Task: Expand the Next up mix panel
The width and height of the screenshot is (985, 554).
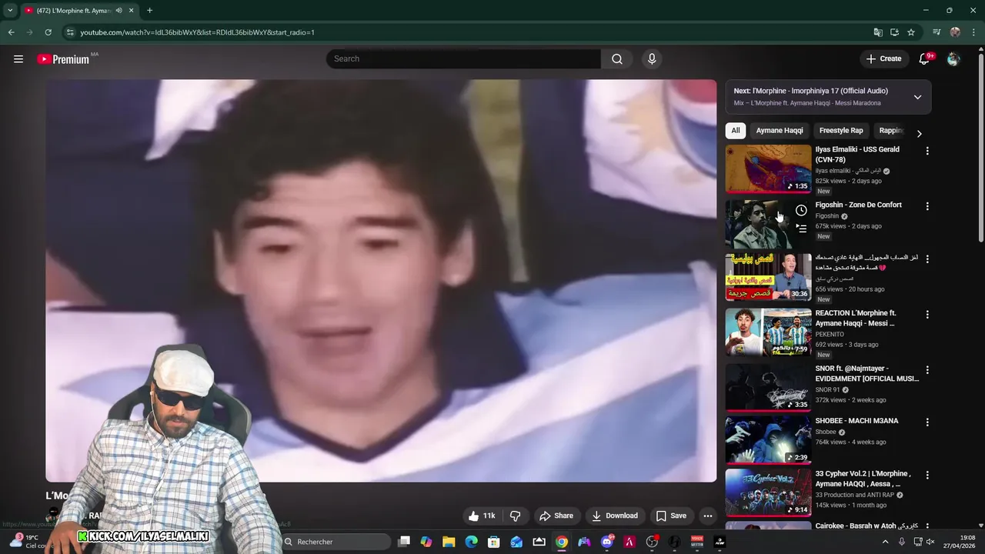Action: click(917, 97)
